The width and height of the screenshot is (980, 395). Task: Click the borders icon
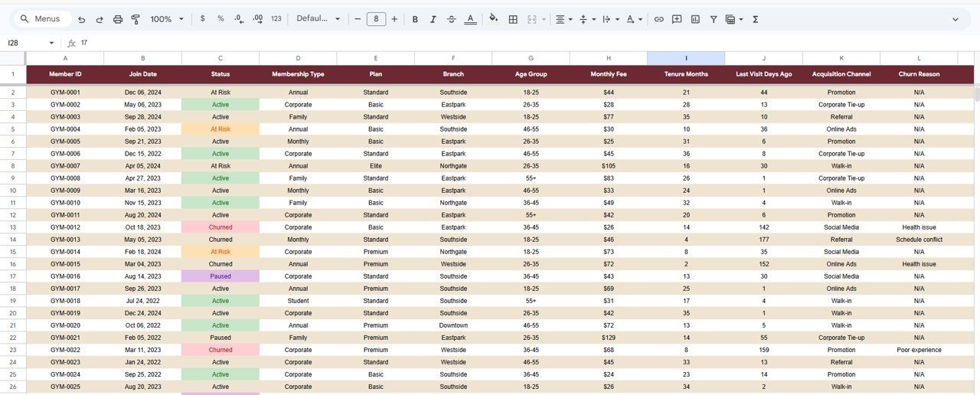(x=513, y=19)
